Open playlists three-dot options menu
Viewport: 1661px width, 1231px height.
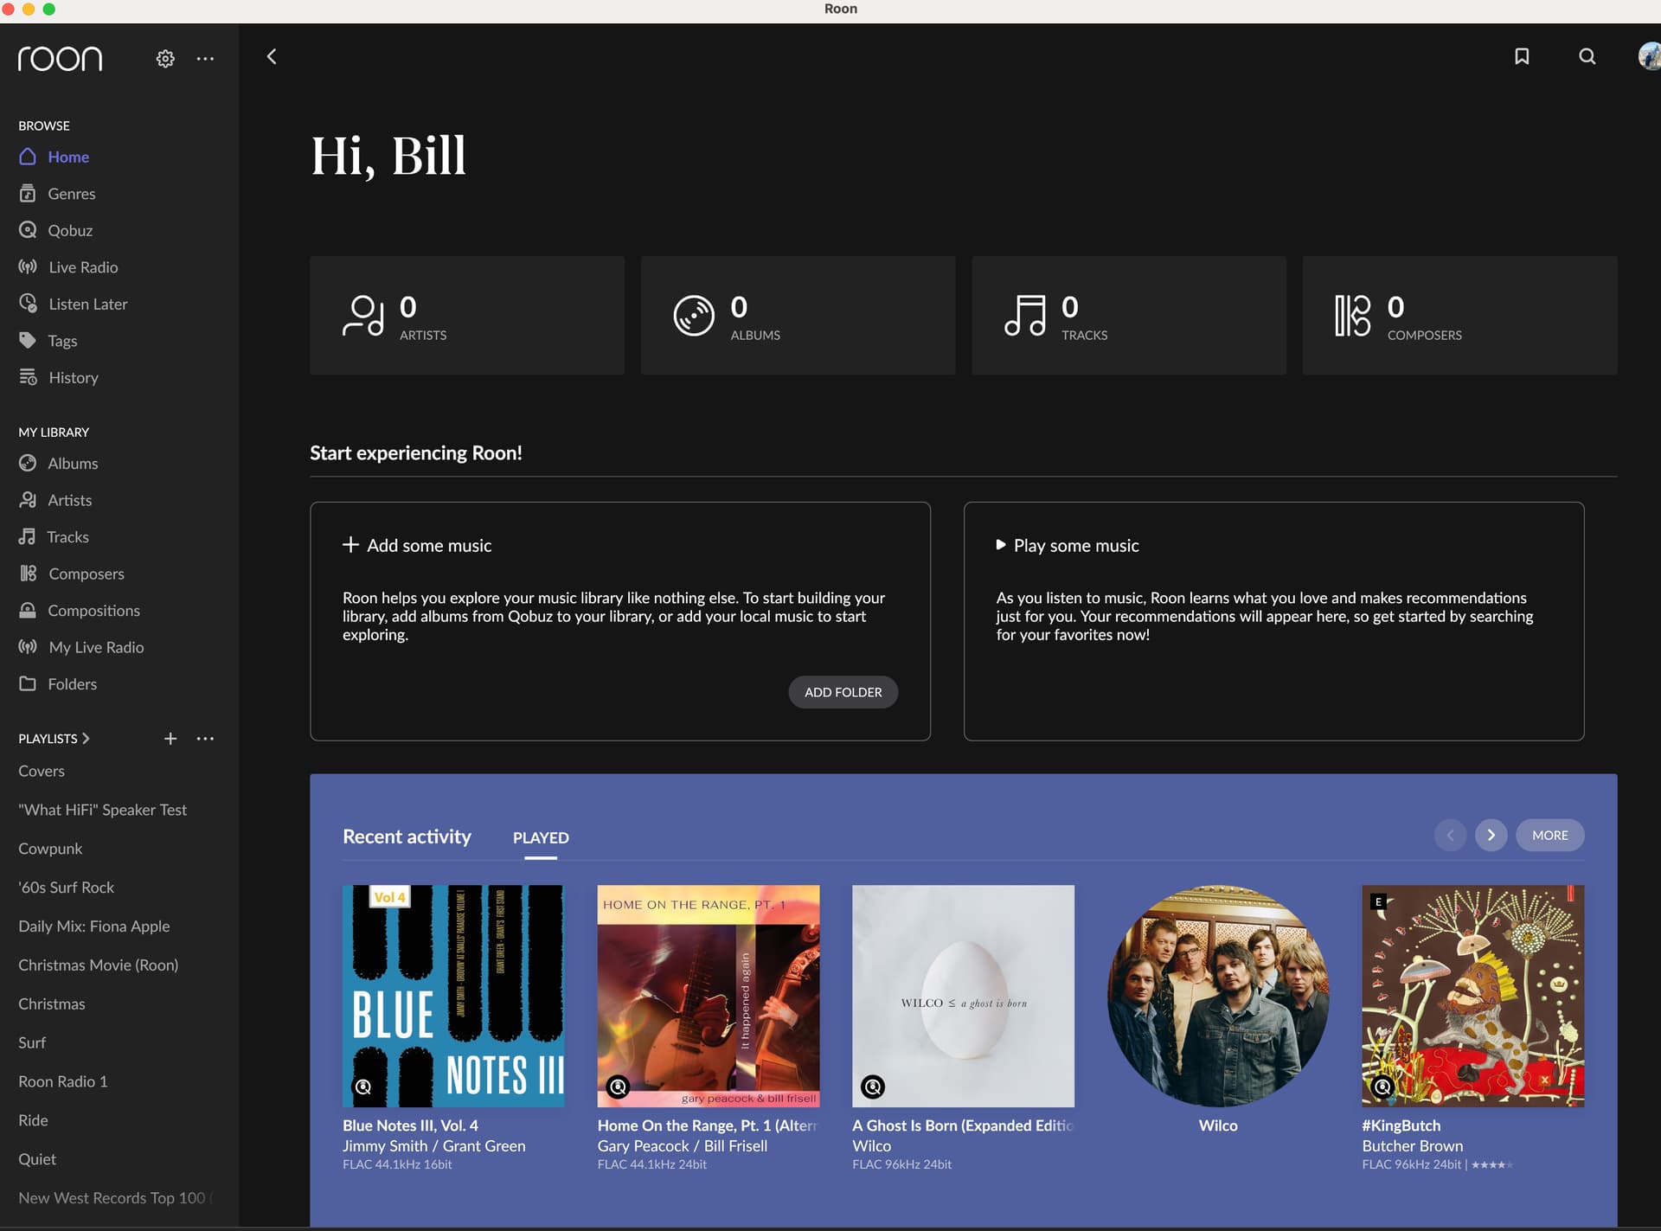tap(205, 739)
